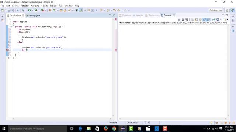Click the External Tools run icon
Viewport: 236px width, 132px height.
(43, 10)
